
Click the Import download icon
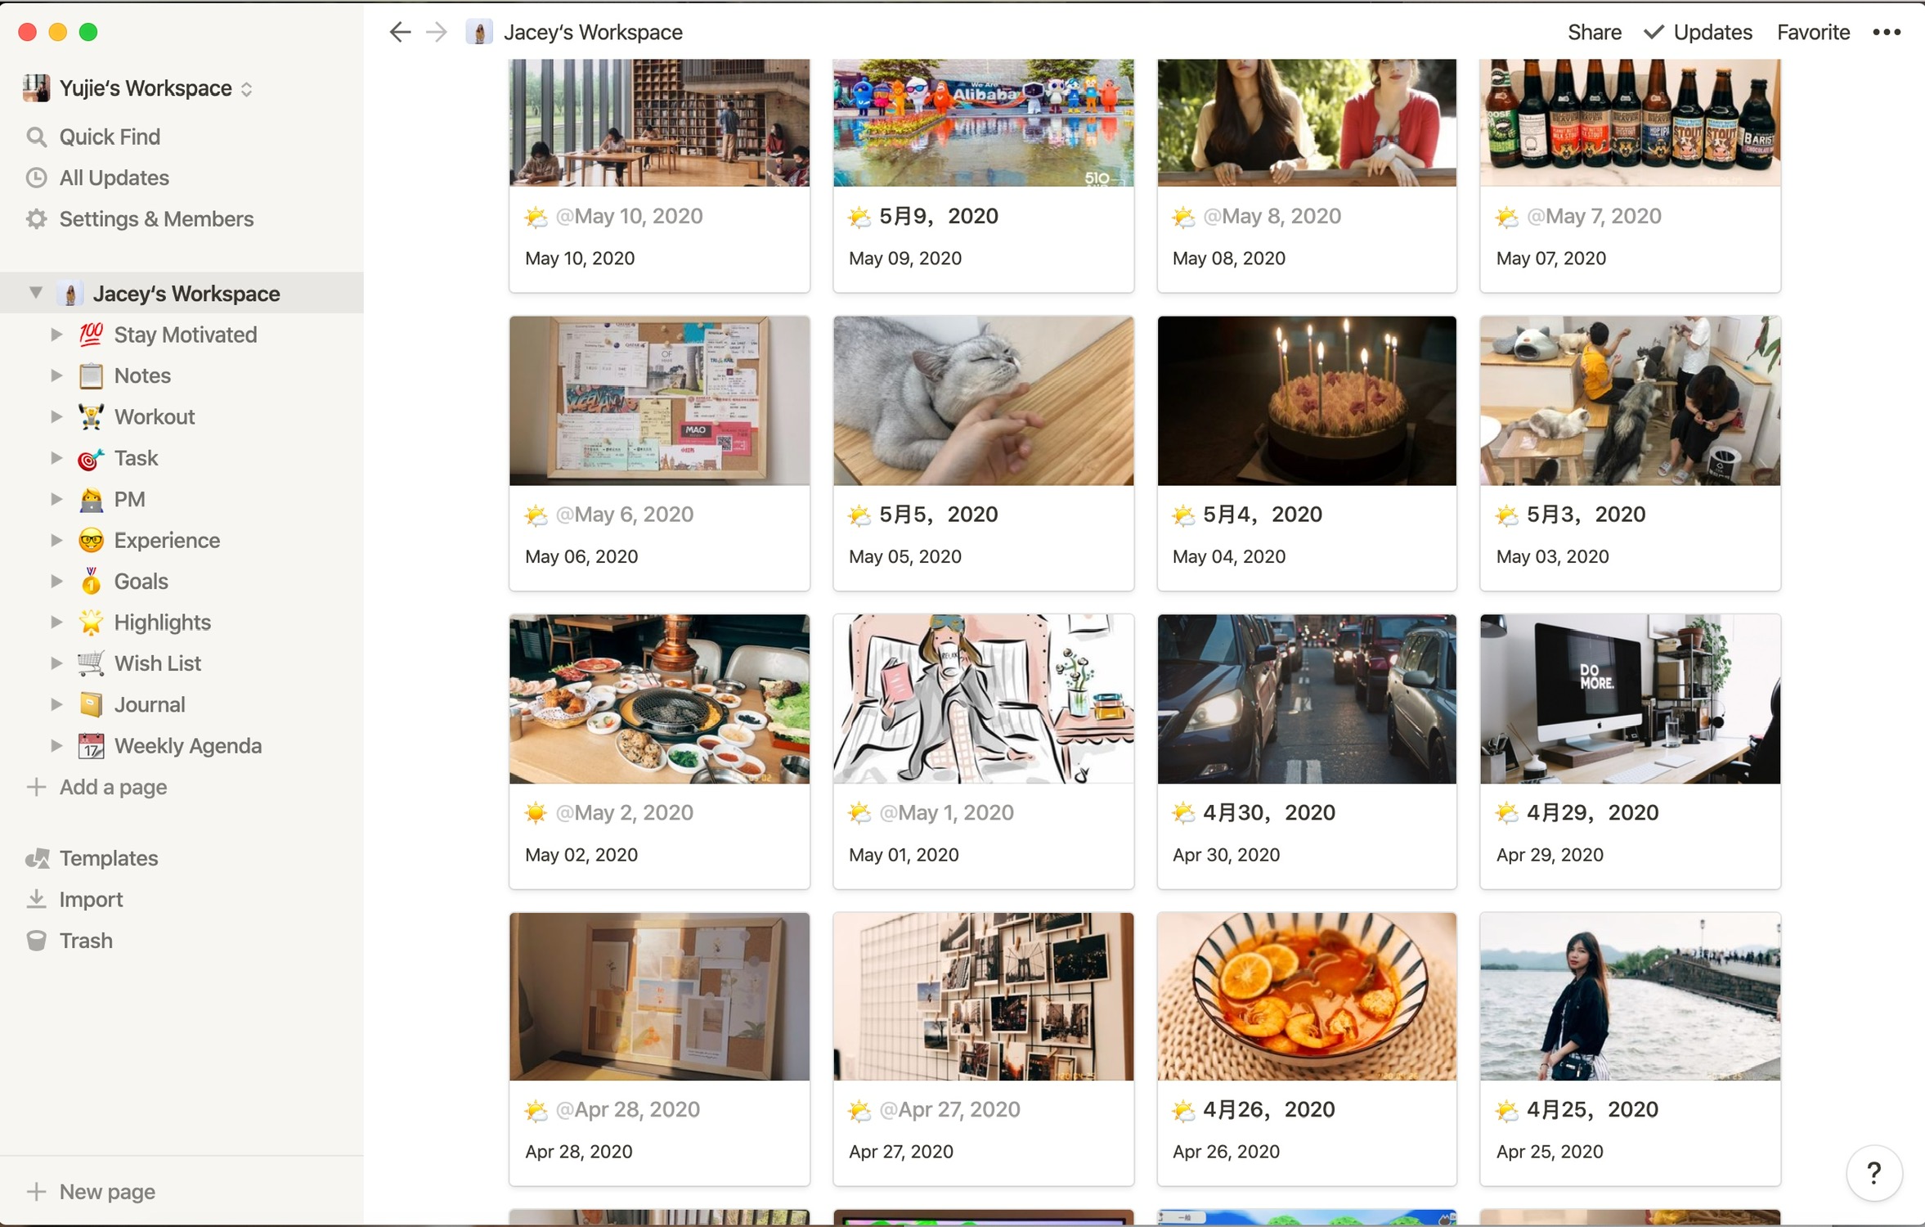[36, 899]
